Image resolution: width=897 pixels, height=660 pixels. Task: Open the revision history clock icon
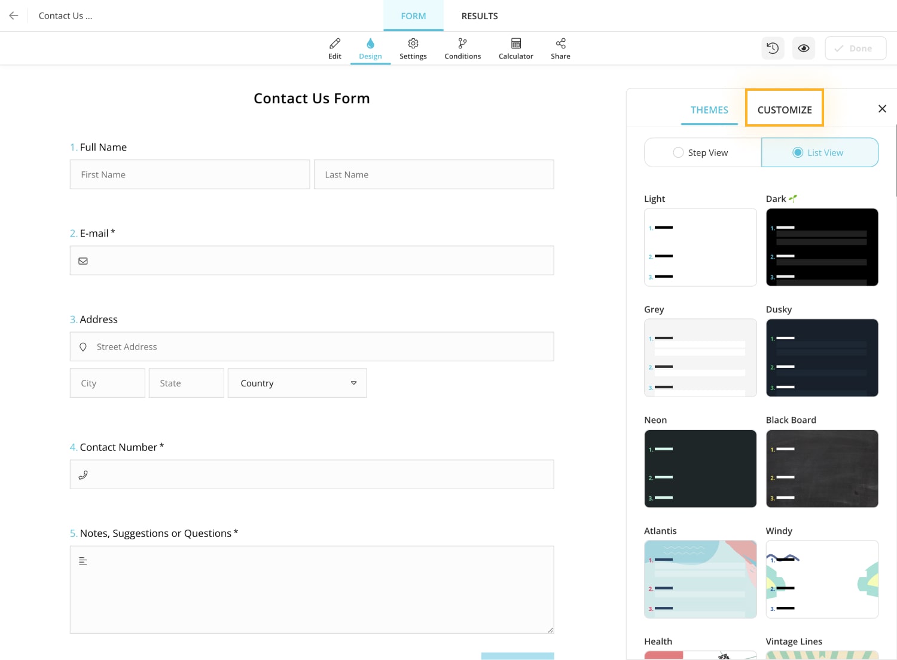[x=773, y=48]
